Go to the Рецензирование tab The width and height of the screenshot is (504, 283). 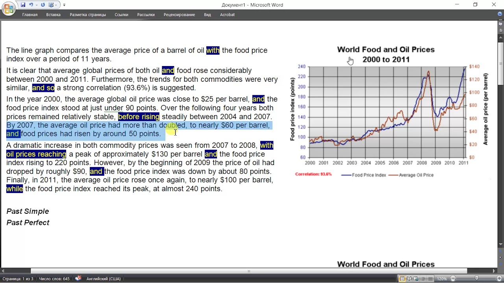(x=179, y=15)
